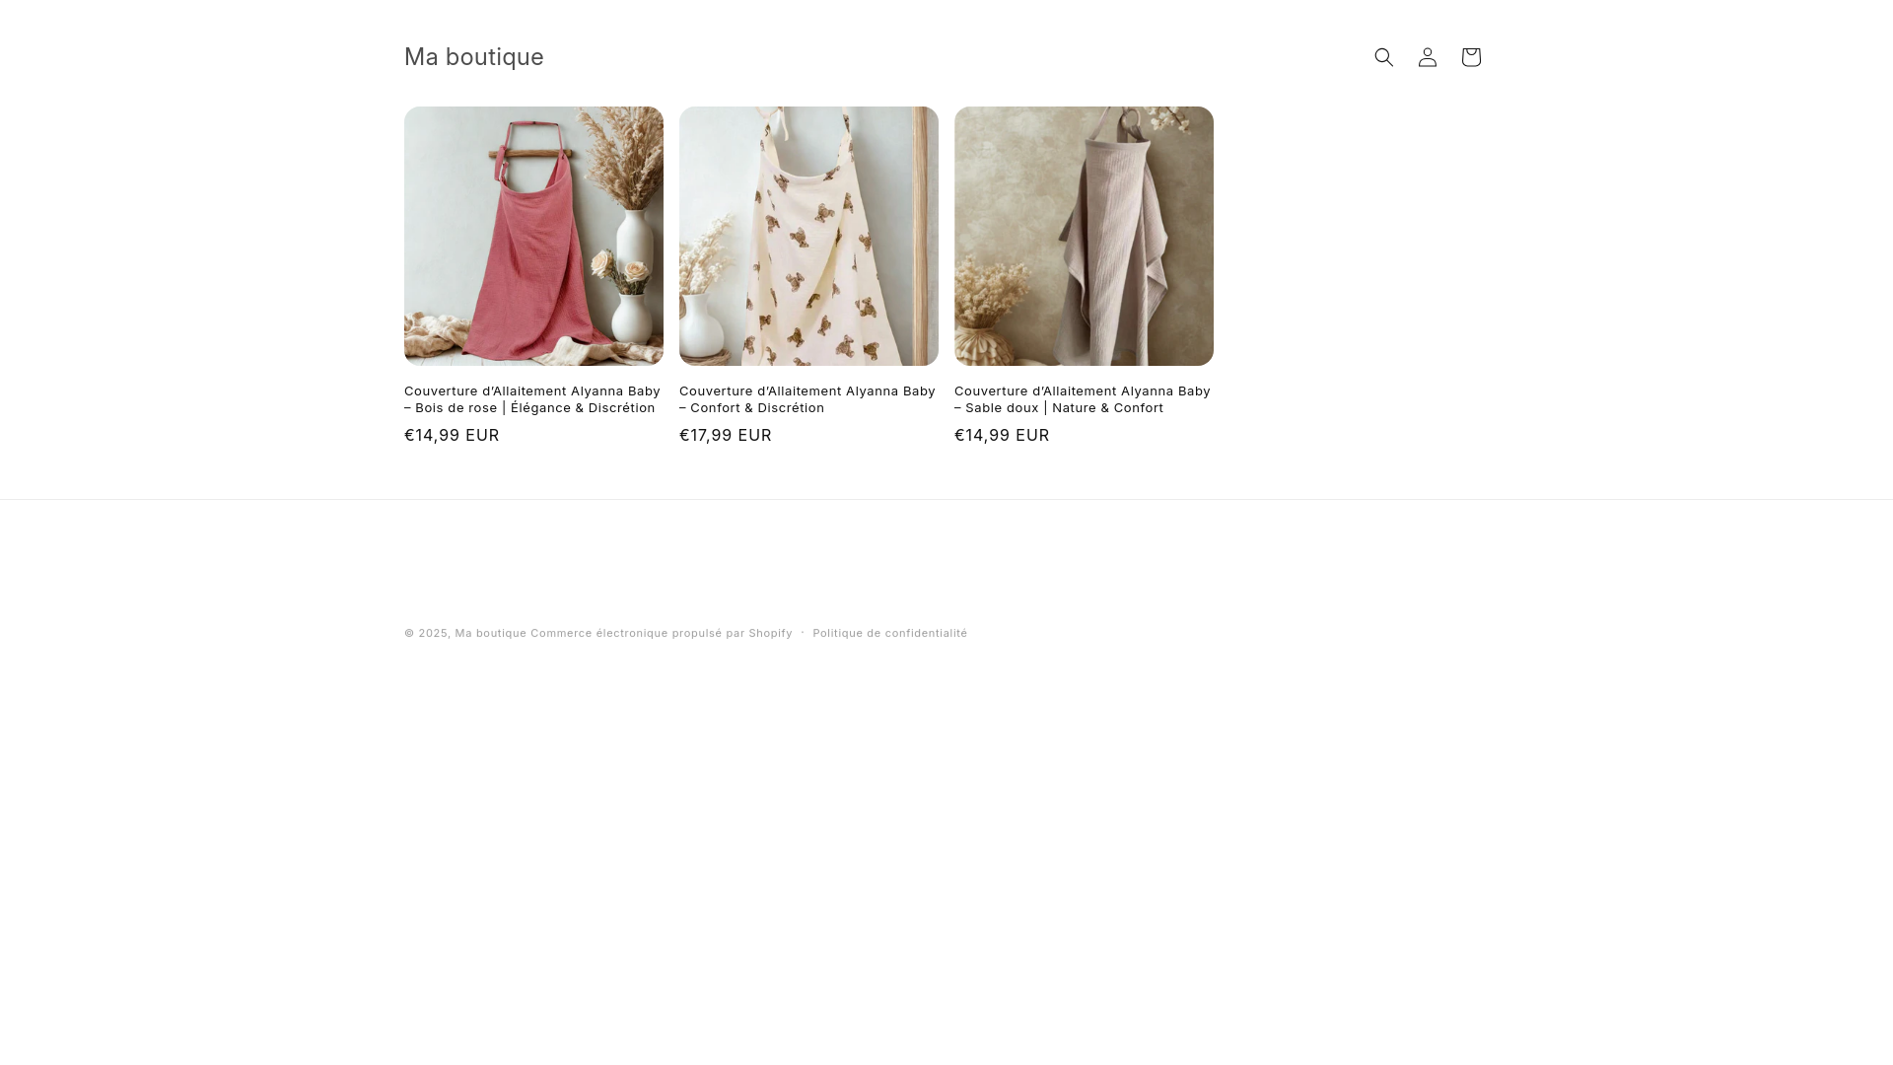The width and height of the screenshot is (1893, 1065).
Task: Open Bois de rose Élégance & Discrétion title
Action: coord(532,399)
